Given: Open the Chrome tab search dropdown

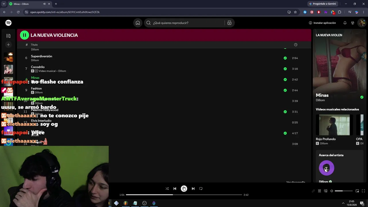Looking at the screenshot, I should click(x=4, y=4).
